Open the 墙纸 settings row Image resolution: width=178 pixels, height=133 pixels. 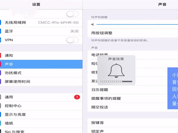coord(41,123)
